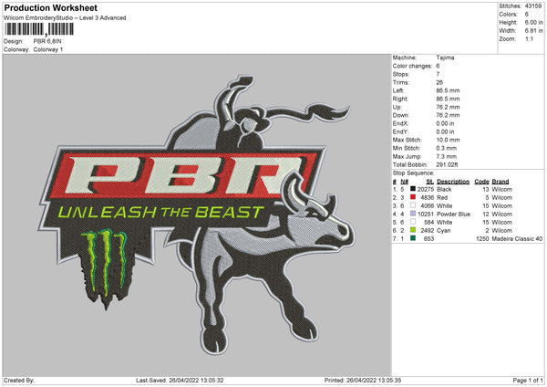547x387 pixels.
Task: Select the White swatch with 584 stitches
Action: [x=413, y=222]
